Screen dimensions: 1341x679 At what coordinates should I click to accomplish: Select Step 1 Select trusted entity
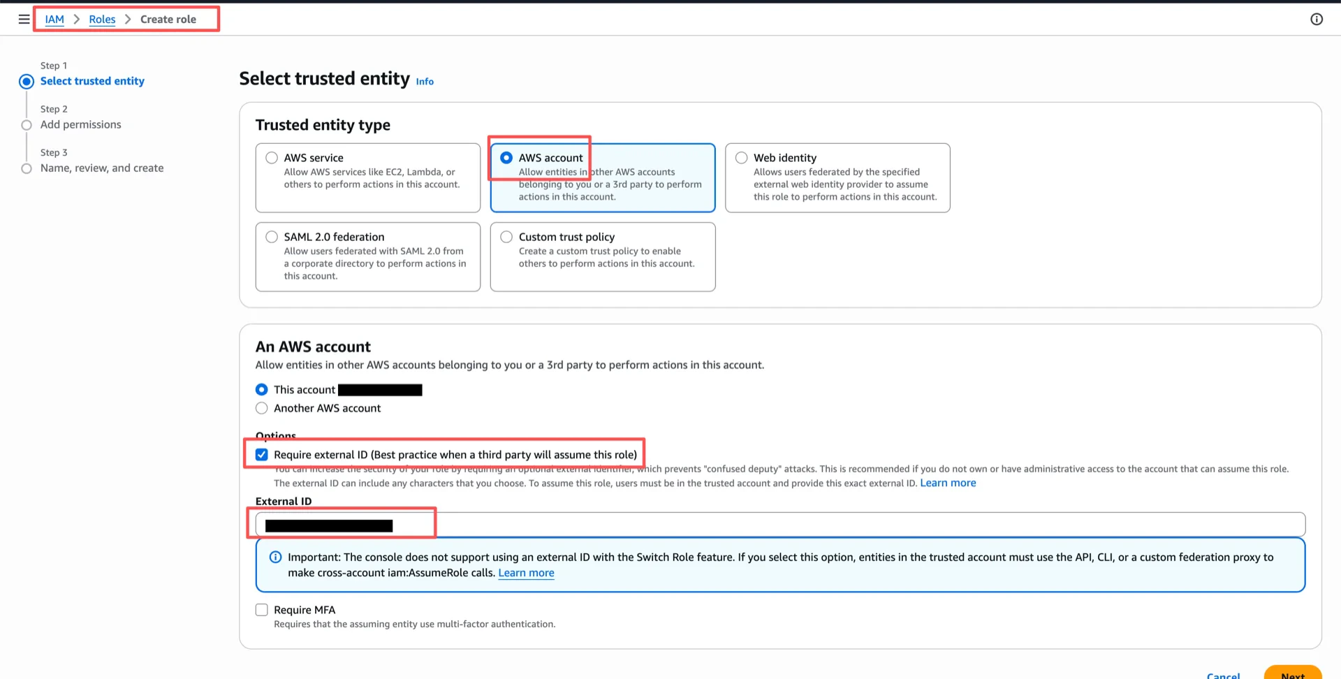tap(92, 81)
